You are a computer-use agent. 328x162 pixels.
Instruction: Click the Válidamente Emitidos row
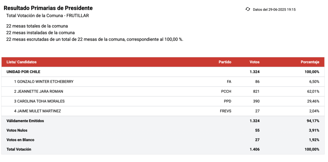pyautogui.click(x=163, y=121)
